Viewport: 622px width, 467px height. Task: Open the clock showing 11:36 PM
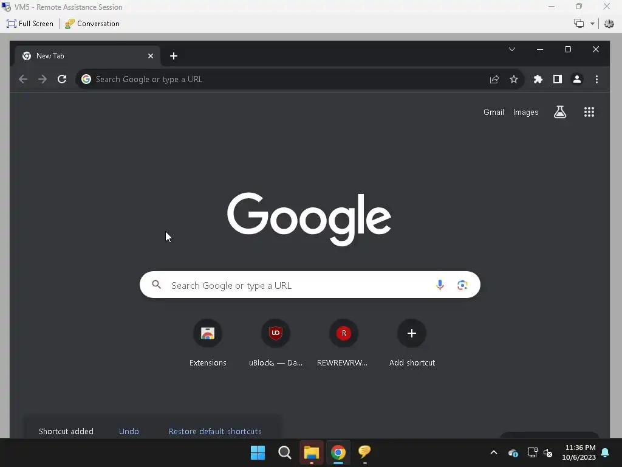click(x=579, y=452)
